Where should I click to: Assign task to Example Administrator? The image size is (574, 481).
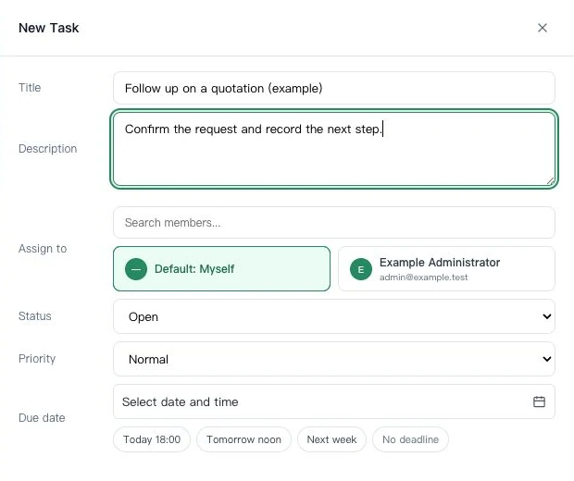point(446,269)
